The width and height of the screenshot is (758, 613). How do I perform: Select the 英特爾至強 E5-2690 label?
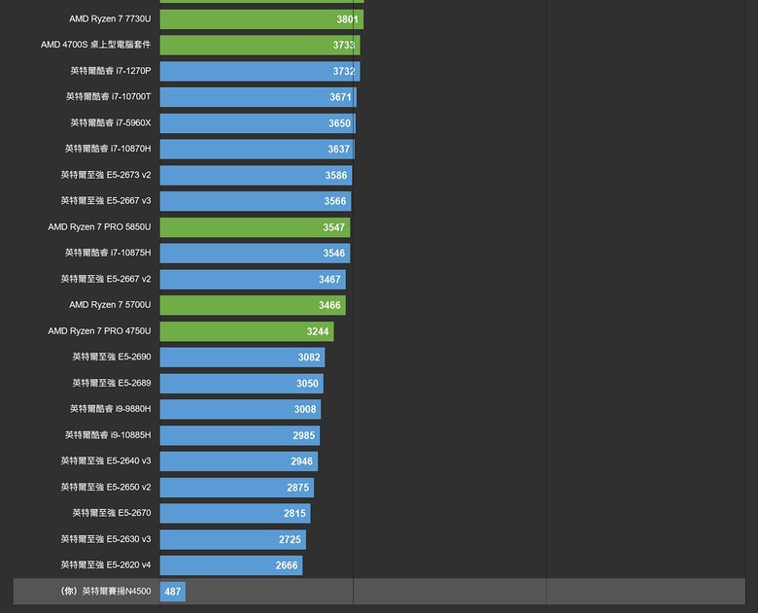(112, 357)
